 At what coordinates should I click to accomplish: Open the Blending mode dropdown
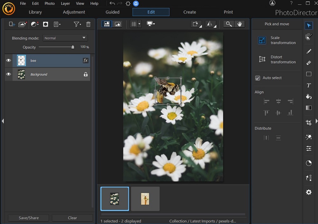[x=65, y=38]
